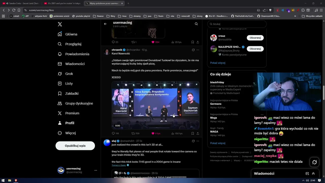Open the Premium page
This screenshot has width=325, height=183.
pyautogui.click(x=69, y=113)
